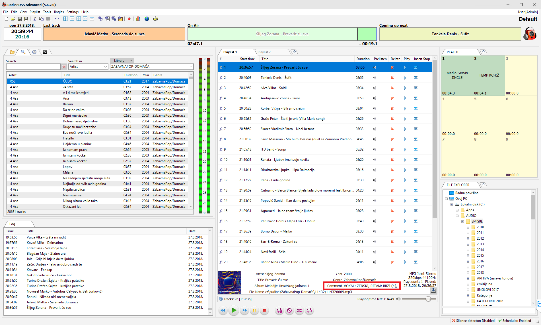
Task: Delete ITD band - Sonja from the playlist
Action: coord(392,149)
